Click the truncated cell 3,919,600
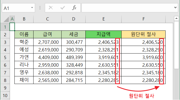 (143, 57)
